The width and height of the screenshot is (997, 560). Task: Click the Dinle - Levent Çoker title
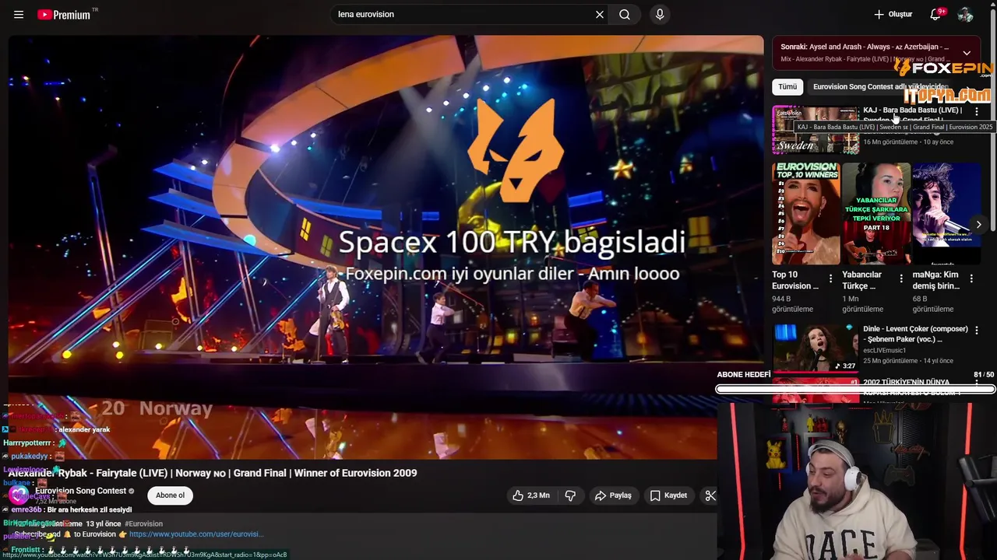click(915, 334)
